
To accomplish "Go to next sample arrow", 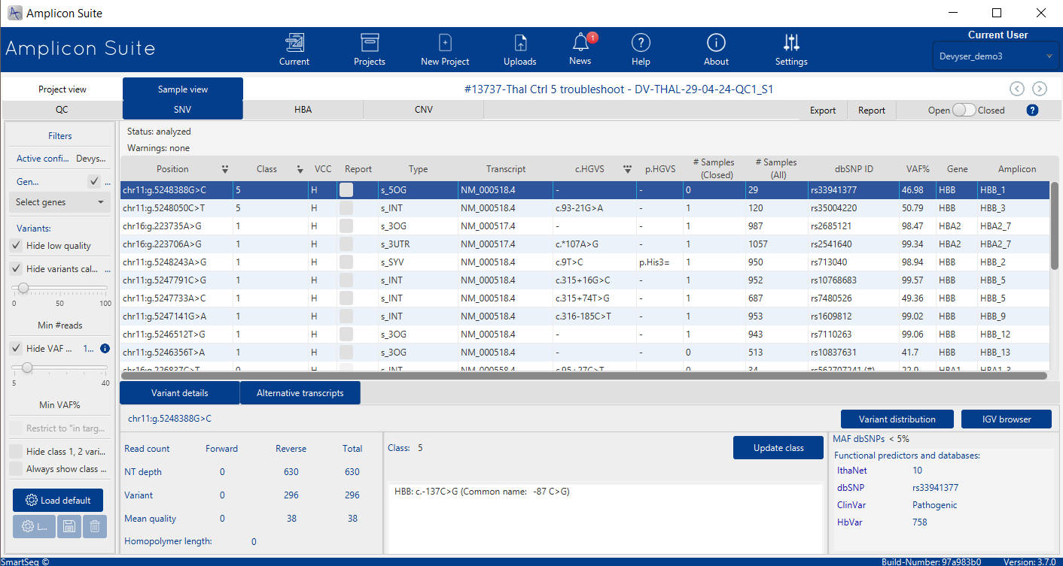I will pyautogui.click(x=1040, y=89).
